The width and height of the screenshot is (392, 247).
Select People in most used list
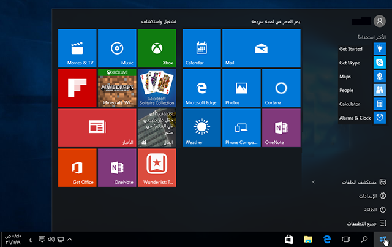click(362, 90)
